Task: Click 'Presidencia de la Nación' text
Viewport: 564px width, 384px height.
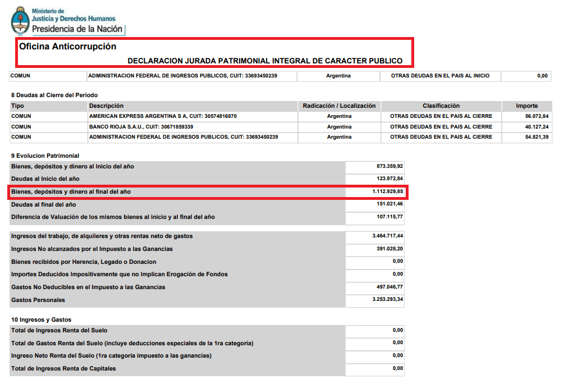Action: (77, 29)
